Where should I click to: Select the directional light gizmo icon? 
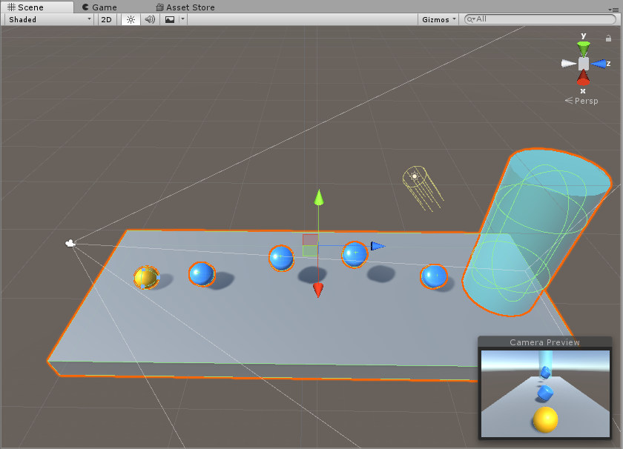pyautogui.click(x=415, y=176)
